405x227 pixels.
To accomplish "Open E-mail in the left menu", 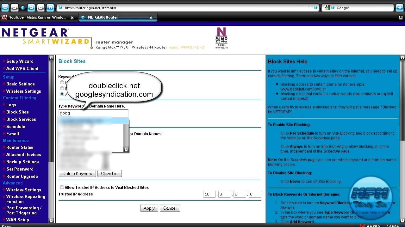I will click(x=13, y=134).
